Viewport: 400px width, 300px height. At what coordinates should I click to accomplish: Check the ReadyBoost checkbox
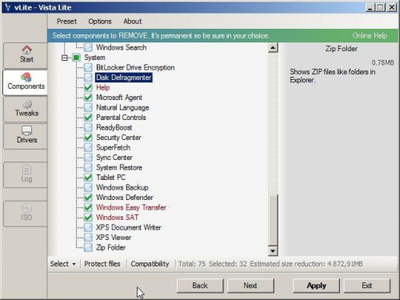click(88, 127)
